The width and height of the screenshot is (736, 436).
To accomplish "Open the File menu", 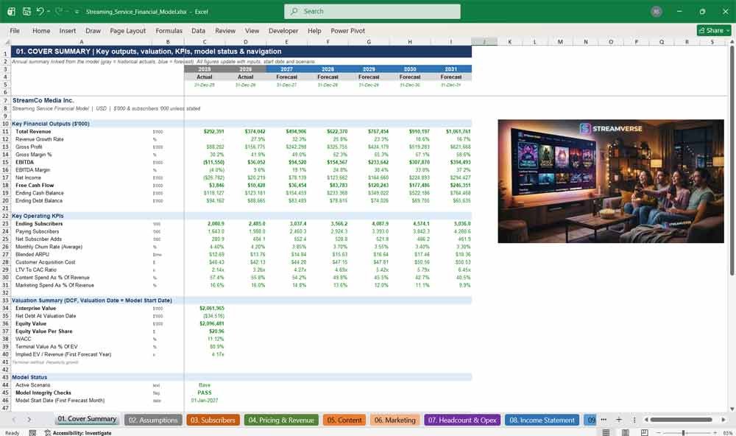I will coord(15,30).
